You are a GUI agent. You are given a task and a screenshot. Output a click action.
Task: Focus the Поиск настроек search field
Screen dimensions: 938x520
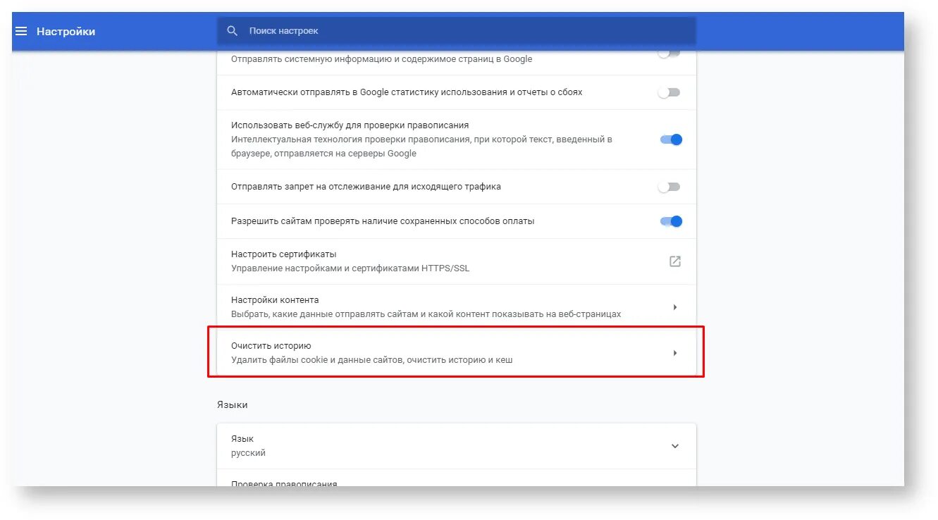click(456, 31)
